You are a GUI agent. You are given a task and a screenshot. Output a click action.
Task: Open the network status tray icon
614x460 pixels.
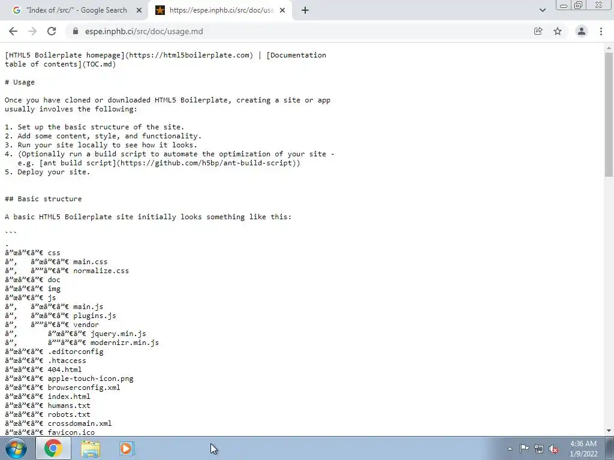539,449
